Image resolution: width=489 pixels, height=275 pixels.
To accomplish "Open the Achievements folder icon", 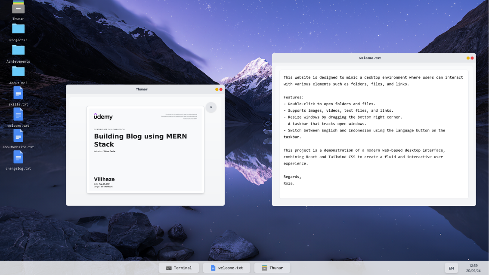I will pyautogui.click(x=18, y=51).
